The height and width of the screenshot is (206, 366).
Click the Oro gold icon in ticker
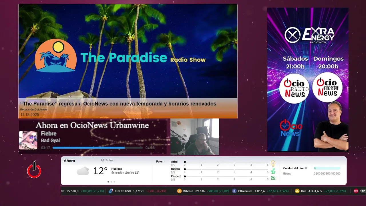pyautogui.click(x=297, y=191)
